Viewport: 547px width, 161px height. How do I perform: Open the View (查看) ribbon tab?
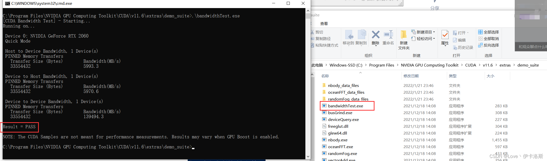tap(324, 24)
